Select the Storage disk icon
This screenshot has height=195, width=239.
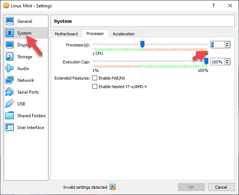[10, 57]
